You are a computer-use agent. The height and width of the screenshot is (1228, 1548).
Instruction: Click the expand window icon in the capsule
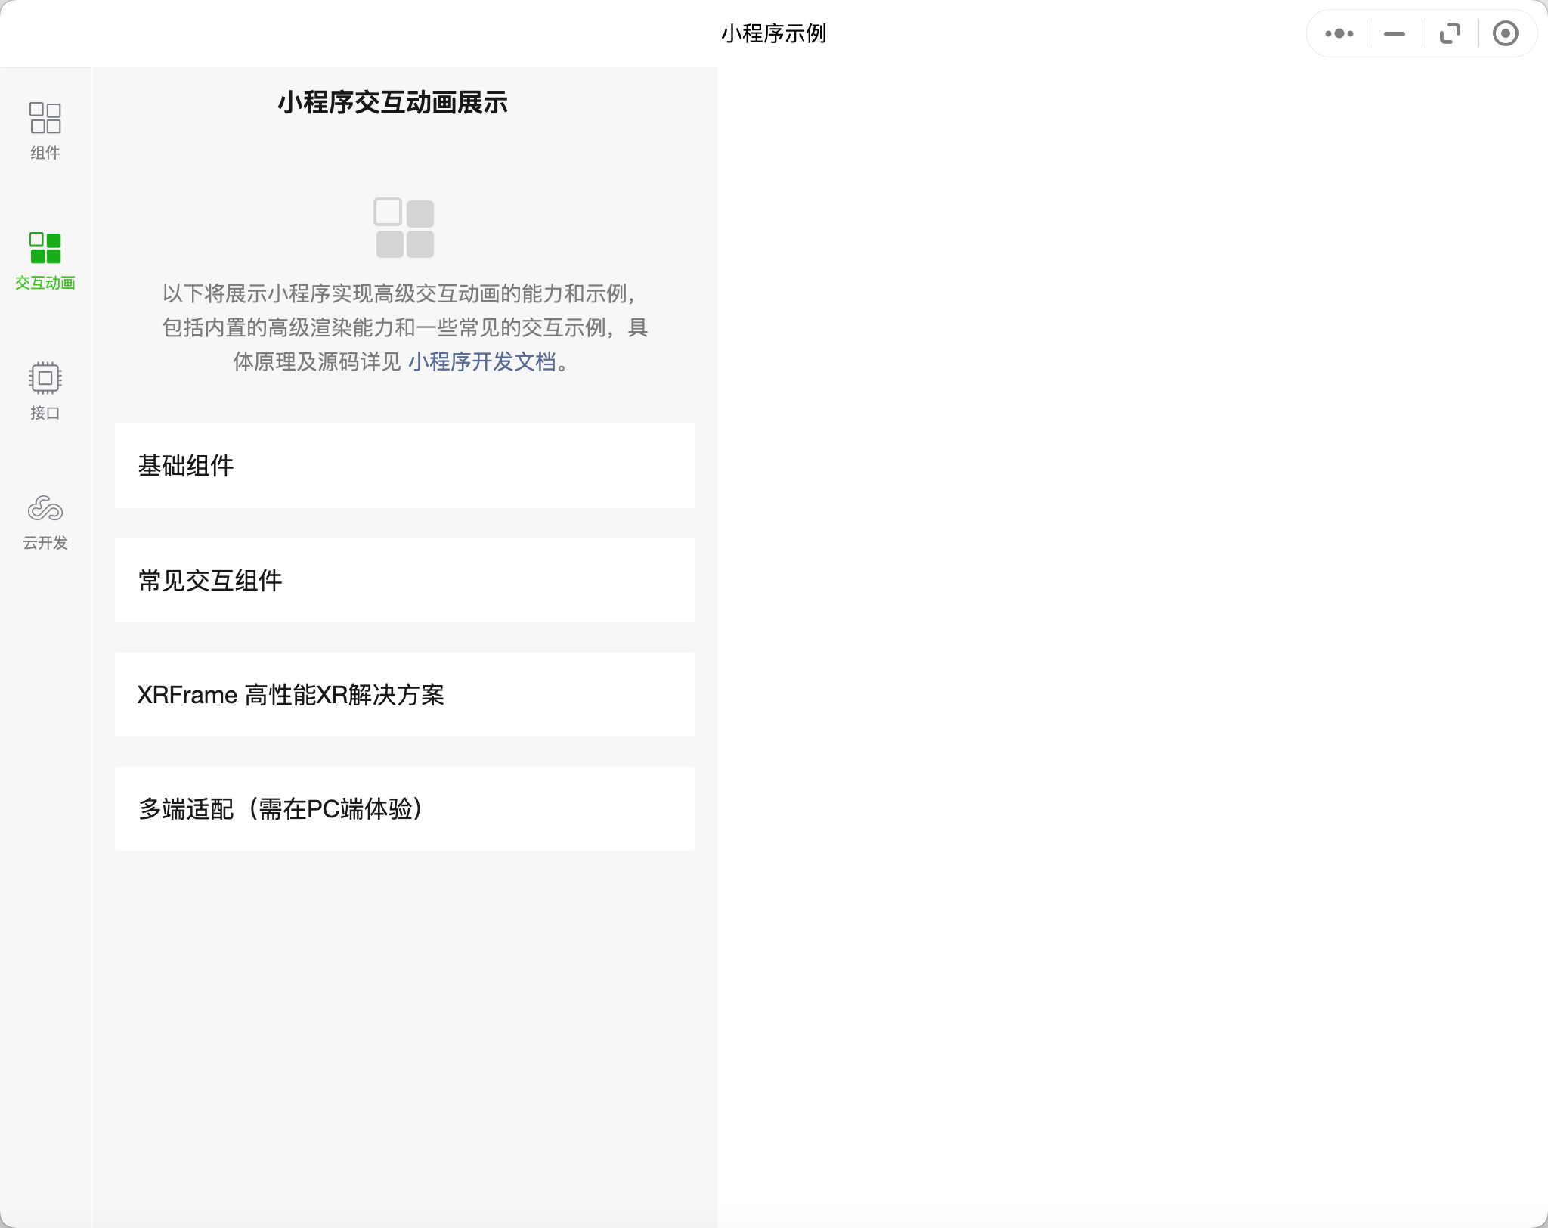1450,33
